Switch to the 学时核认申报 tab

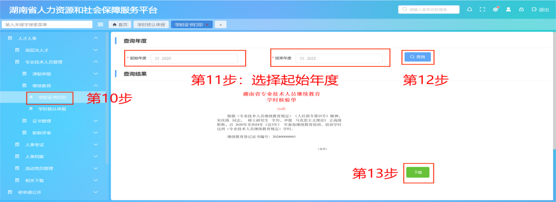pos(151,25)
